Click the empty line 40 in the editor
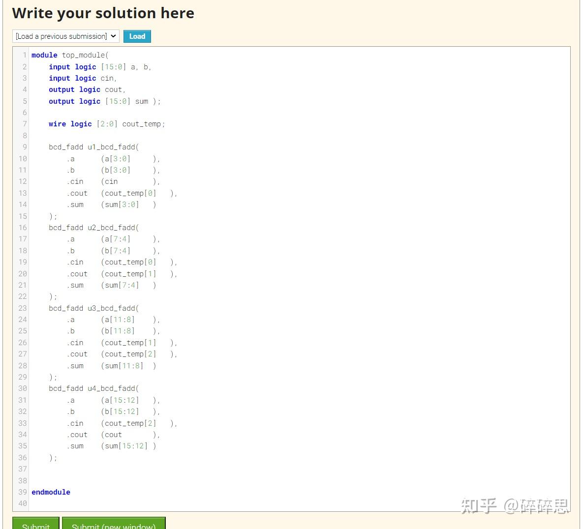The width and height of the screenshot is (584, 529). click(98, 503)
